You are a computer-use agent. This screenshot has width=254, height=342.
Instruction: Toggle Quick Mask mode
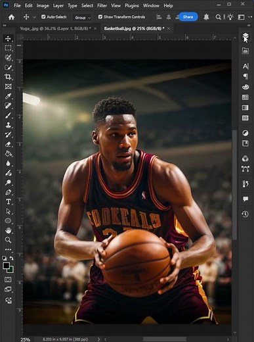coord(8,280)
